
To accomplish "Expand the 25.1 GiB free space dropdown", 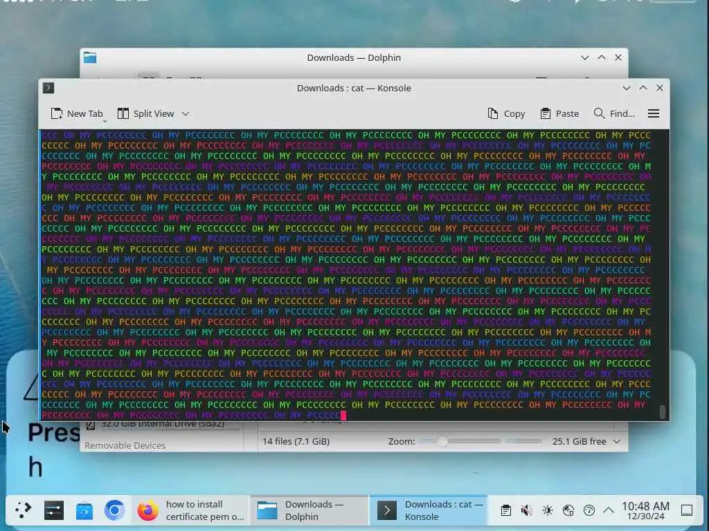I will pyautogui.click(x=617, y=441).
